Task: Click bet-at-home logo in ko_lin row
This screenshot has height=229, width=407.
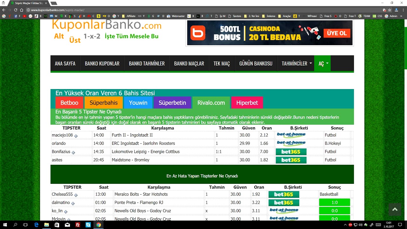Action: (284, 210)
